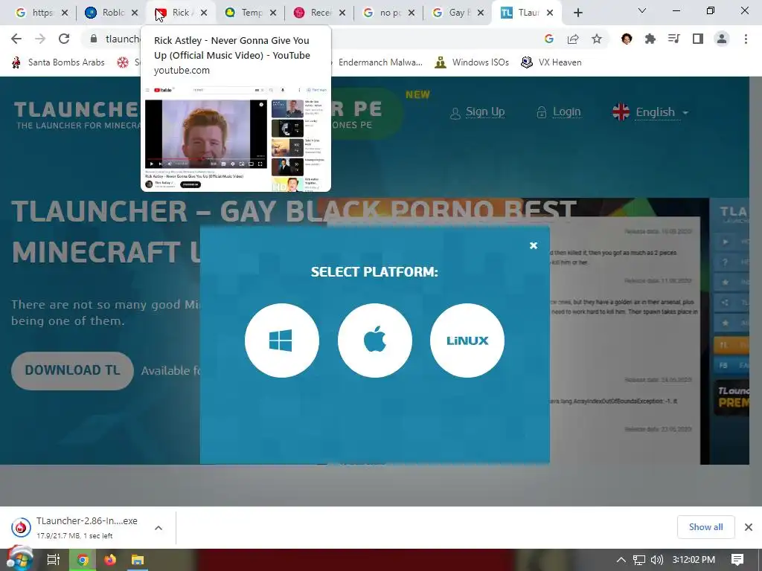This screenshot has width=762, height=571.
Task: Open a new browser tab
Action: click(x=577, y=13)
